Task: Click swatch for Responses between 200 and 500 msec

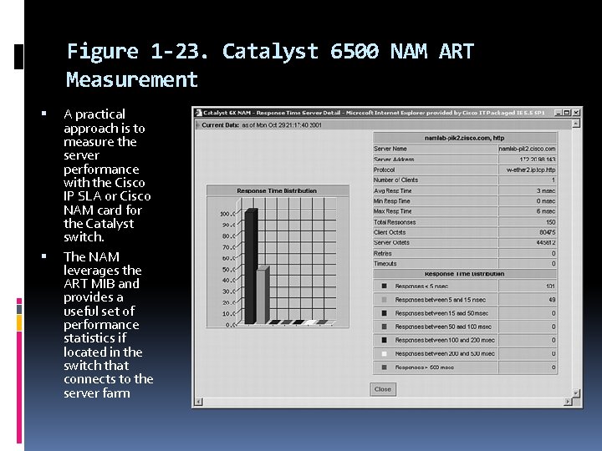Action: pyautogui.click(x=384, y=353)
